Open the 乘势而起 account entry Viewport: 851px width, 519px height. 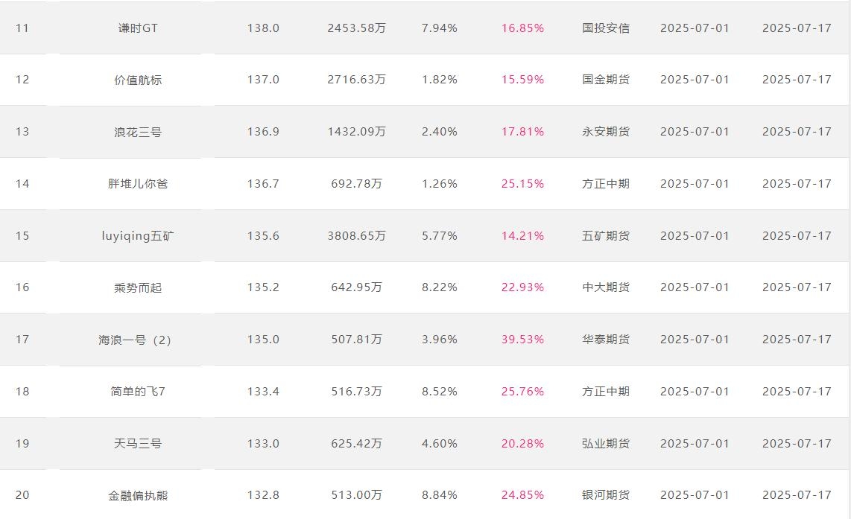pyautogui.click(x=138, y=287)
